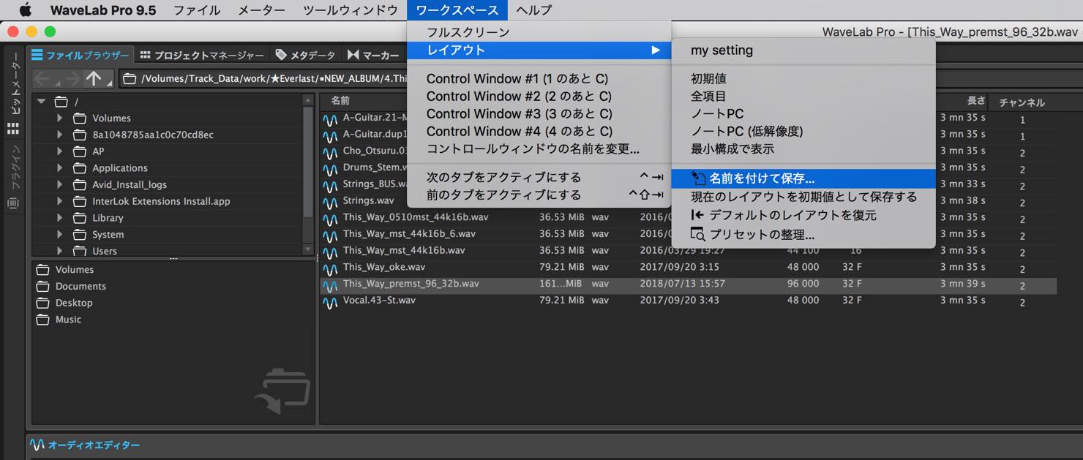
Task: Expand the Volumes tree folder
Action: (x=60, y=118)
